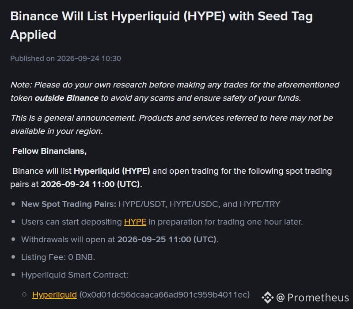Screen dimensions: 353x309
Task: Click the 'Fellow Binancians,' greeting
Action: point(49,151)
